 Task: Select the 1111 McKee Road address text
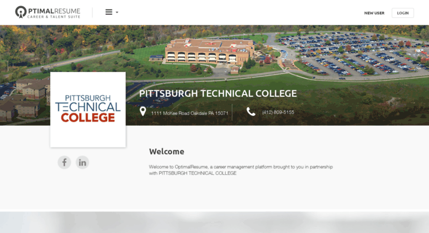(x=189, y=113)
